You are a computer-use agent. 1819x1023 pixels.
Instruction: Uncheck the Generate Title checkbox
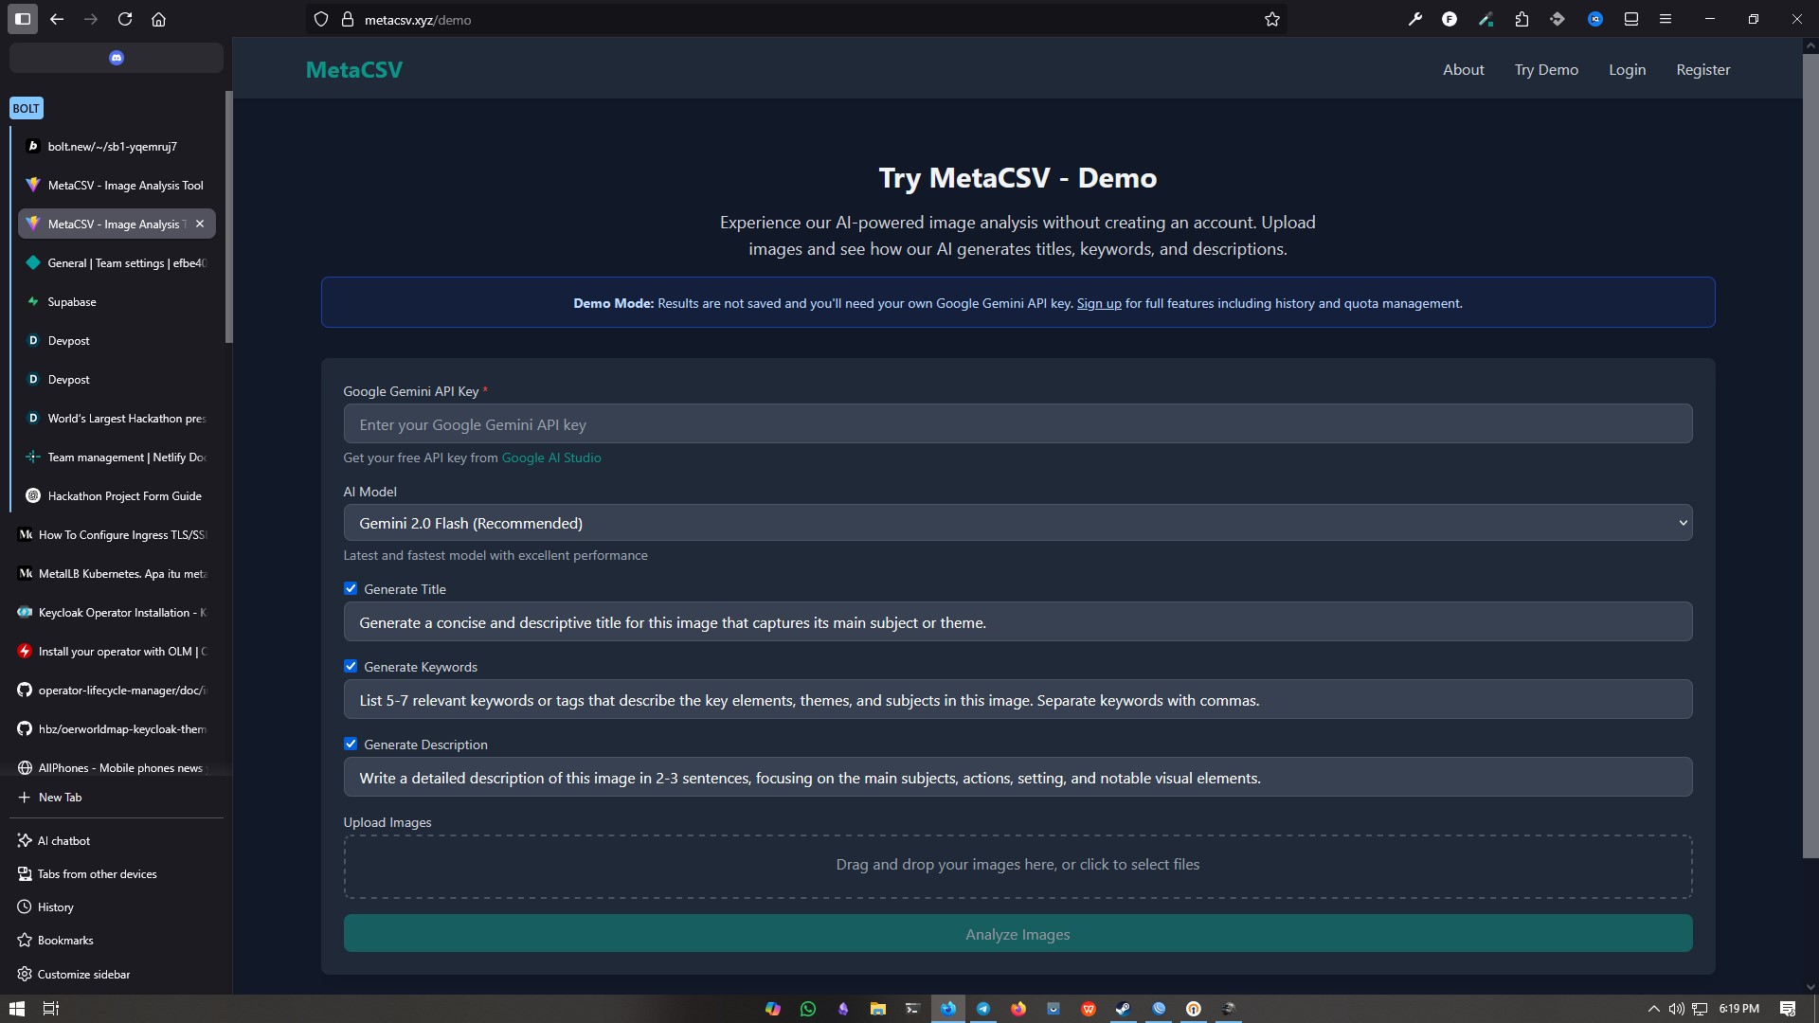[x=351, y=588]
